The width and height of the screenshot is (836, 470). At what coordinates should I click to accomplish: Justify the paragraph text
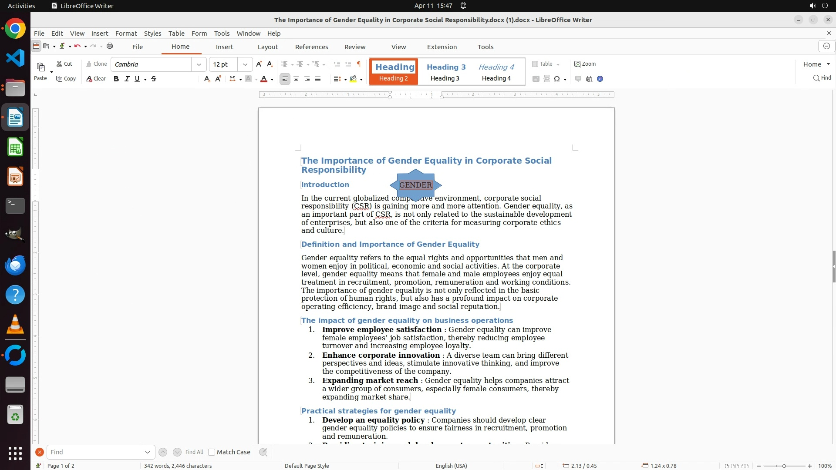tap(318, 79)
